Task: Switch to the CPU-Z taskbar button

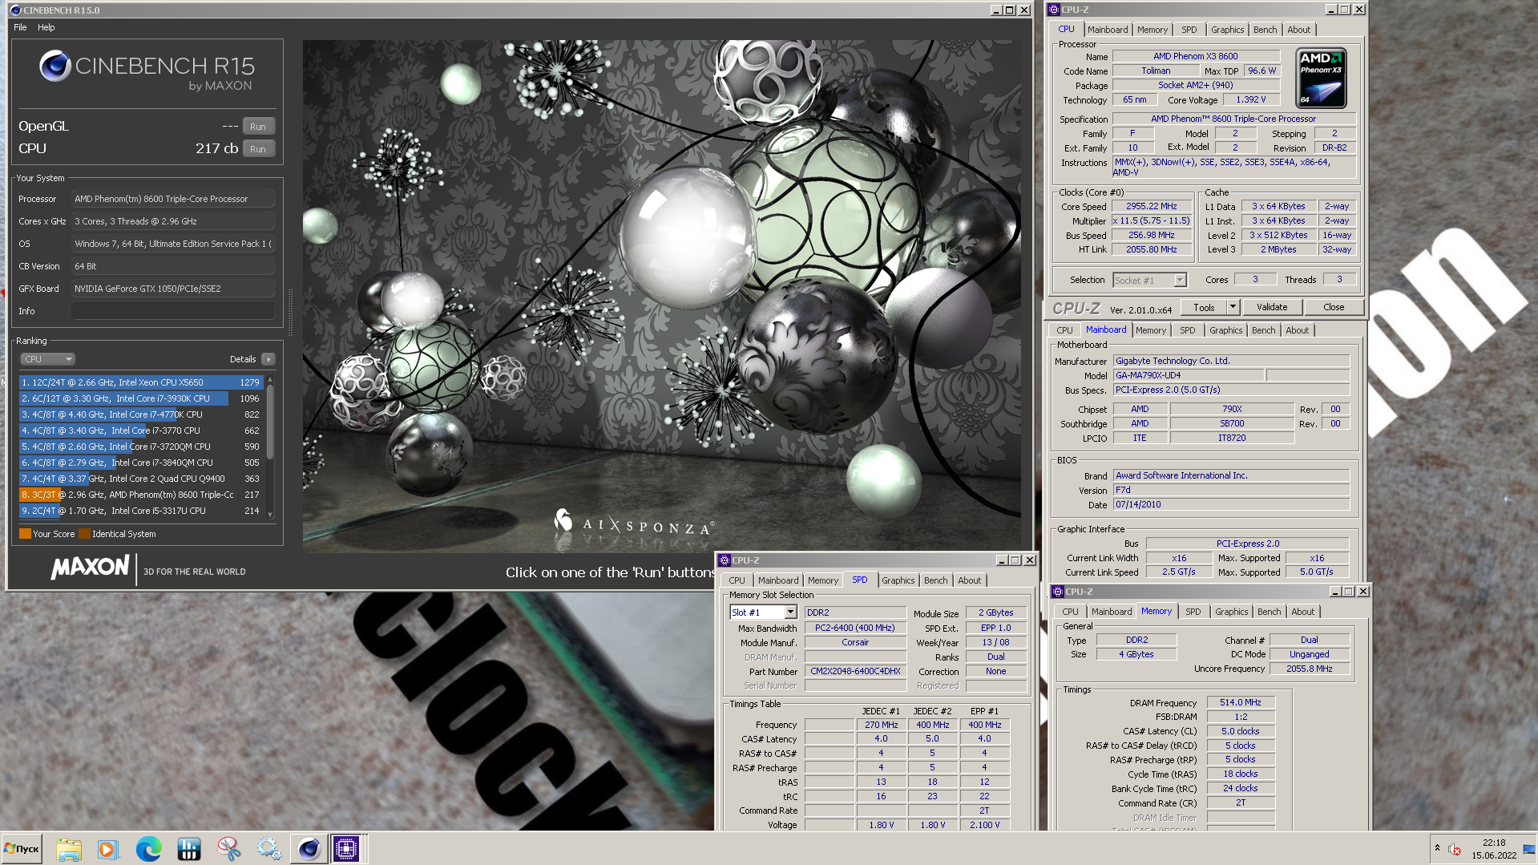Action: click(347, 848)
